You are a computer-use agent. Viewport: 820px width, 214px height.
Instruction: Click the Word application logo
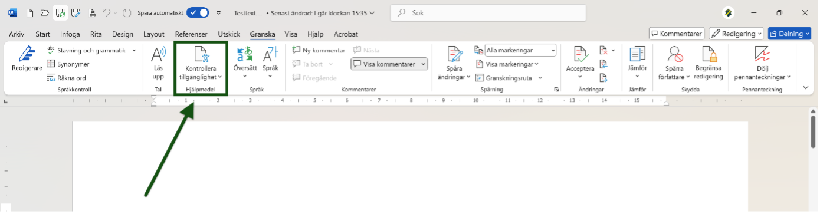click(x=13, y=12)
